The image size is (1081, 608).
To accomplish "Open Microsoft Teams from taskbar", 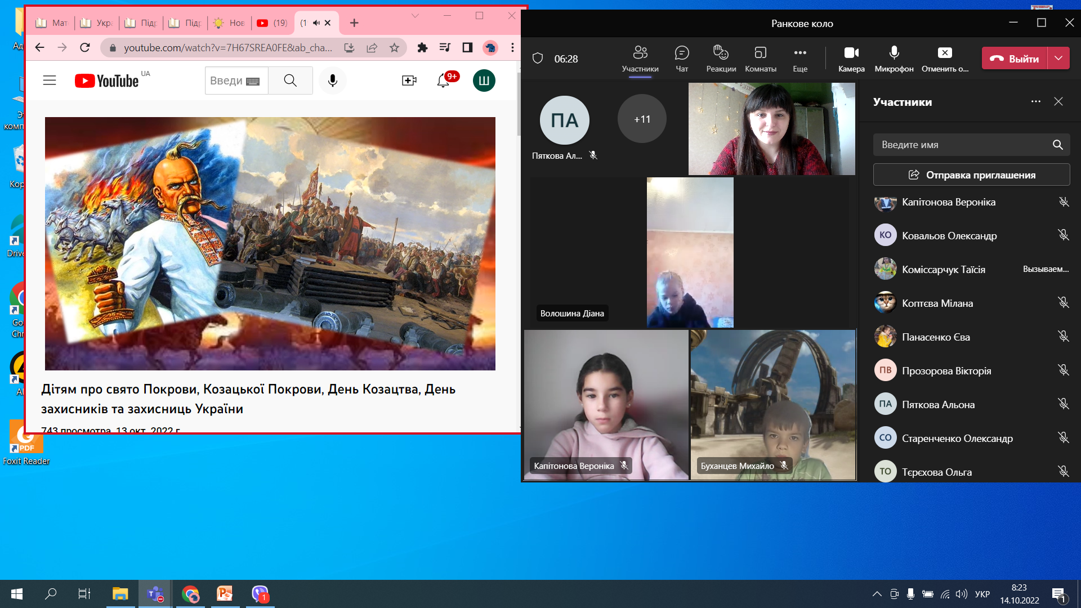I will pyautogui.click(x=155, y=594).
